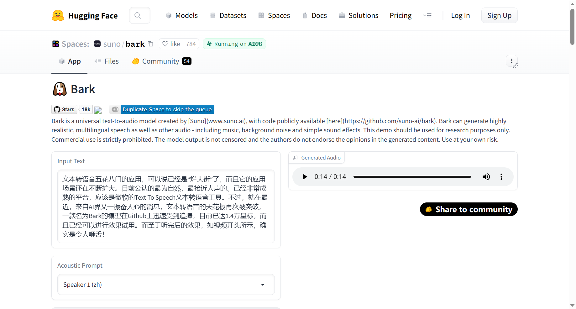Click the broken image icon next to 18k

[98, 110]
